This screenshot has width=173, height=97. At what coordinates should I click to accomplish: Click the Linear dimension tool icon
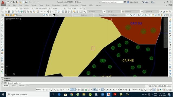[128, 15]
